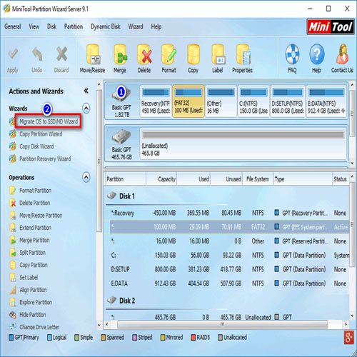Click the Format toolbar icon
357x357 pixels.
169,54
